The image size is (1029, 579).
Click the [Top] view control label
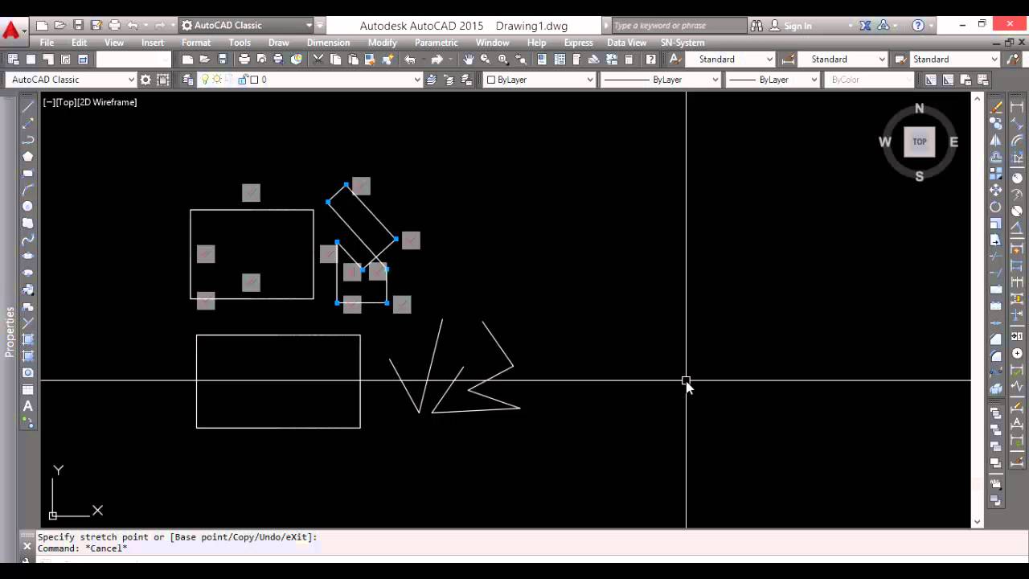tap(66, 102)
